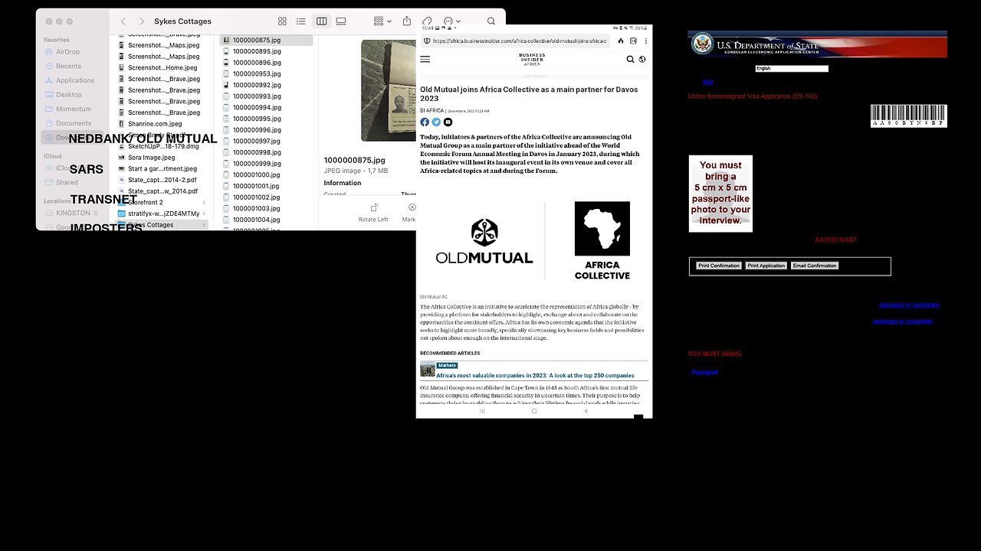Expand the Sykes Cottages folder chevron

pyautogui.click(x=204, y=225)
